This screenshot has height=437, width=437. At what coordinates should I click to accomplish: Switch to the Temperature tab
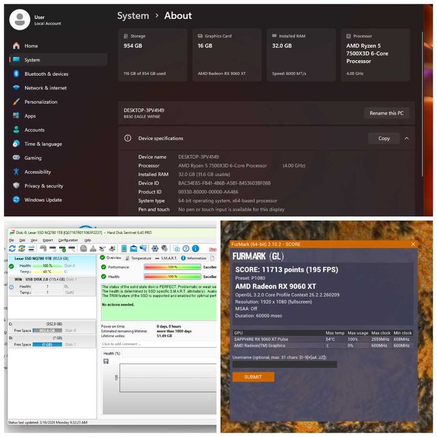pos(138,258)
